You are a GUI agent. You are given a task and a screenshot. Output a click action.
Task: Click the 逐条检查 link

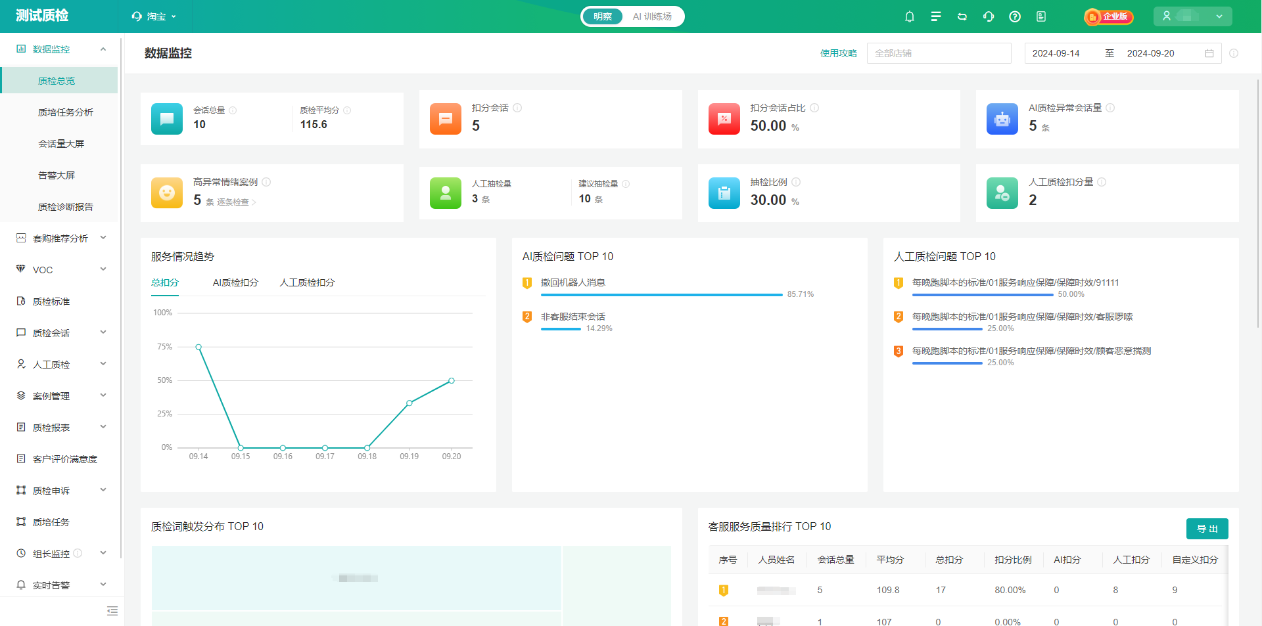click(x=236, y=202)
